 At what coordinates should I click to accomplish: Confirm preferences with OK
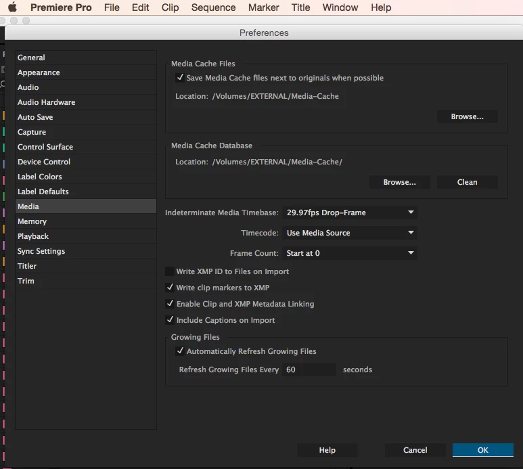click(x=482, y=450)
